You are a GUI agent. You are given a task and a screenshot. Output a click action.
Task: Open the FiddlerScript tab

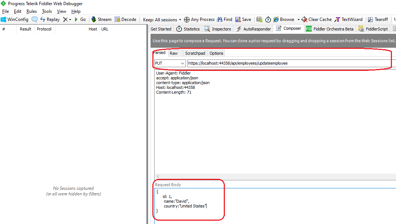(373, 29)
